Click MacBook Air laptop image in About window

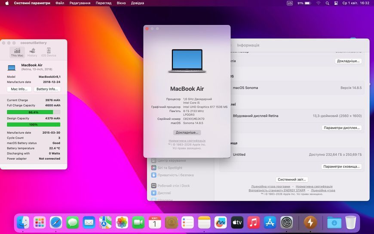187,61
